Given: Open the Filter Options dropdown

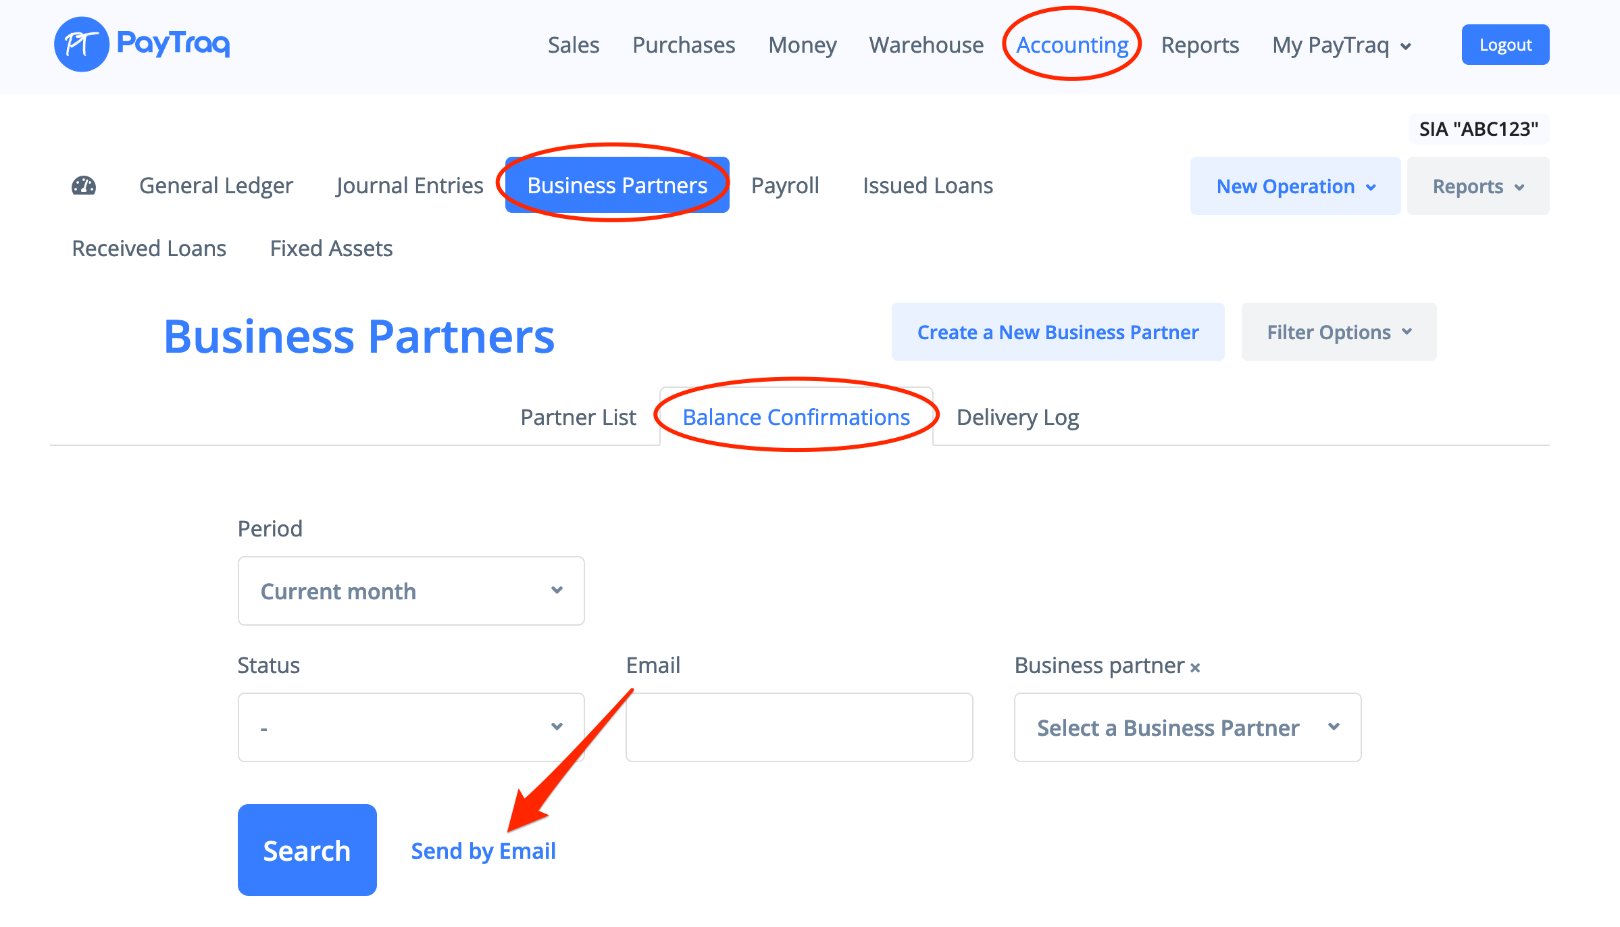Looking at the screenshot, I should (x=1338, y=332).
